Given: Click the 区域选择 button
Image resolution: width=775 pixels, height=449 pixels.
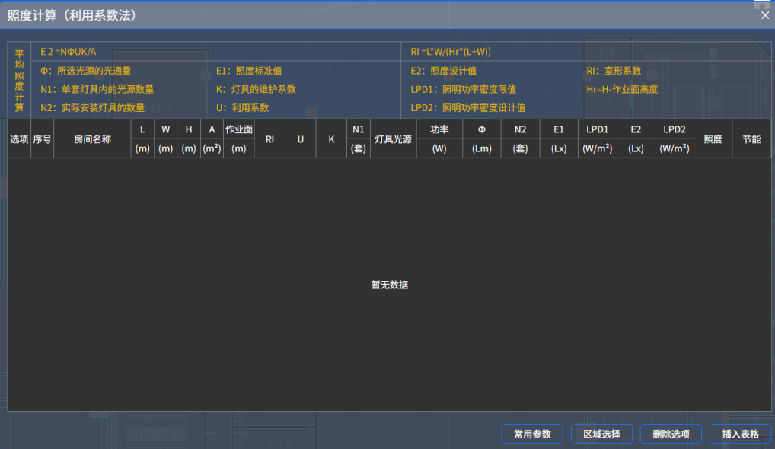Looking at the screenshot, I should click(x=601, y=434).
